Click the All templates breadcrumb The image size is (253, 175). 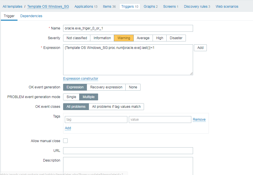12,6
